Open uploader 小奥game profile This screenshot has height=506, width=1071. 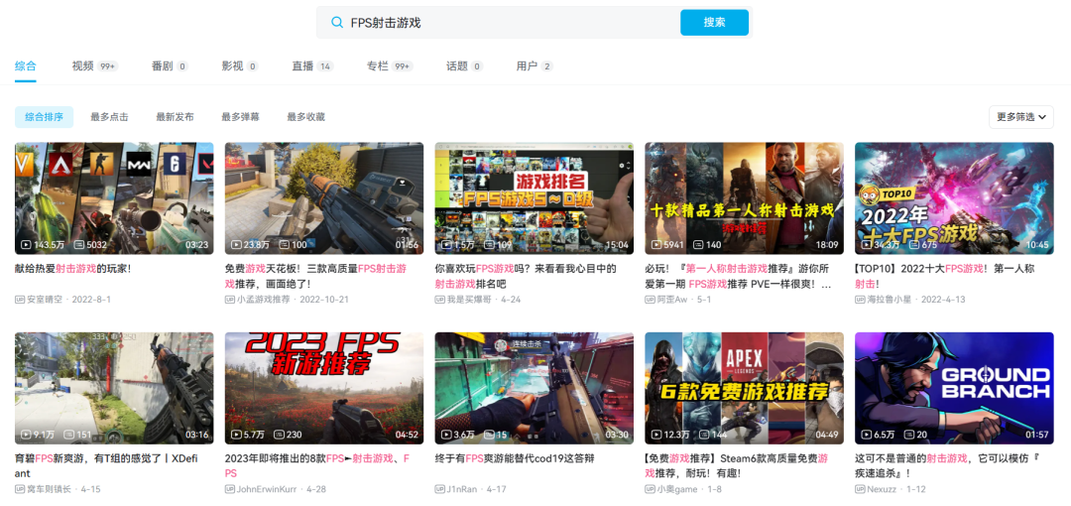point(677,489)
